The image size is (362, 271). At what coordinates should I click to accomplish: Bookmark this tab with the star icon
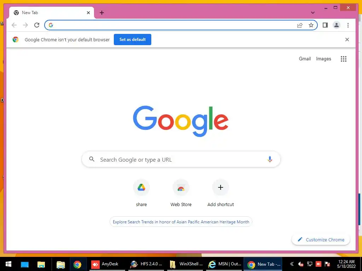(x=311, y=25)
